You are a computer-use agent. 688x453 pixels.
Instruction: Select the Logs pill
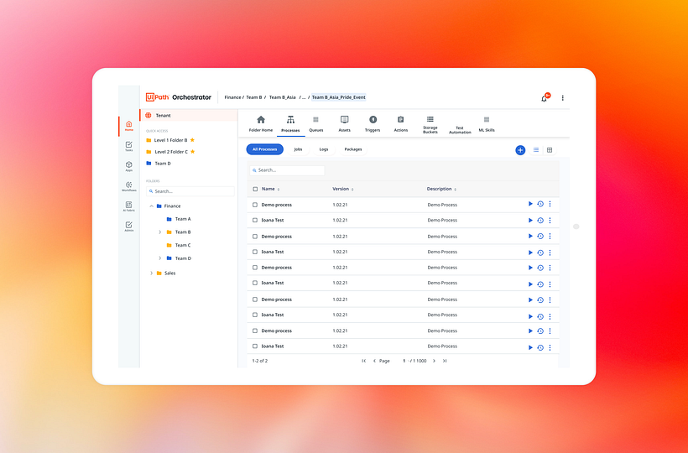coord(324,149)
